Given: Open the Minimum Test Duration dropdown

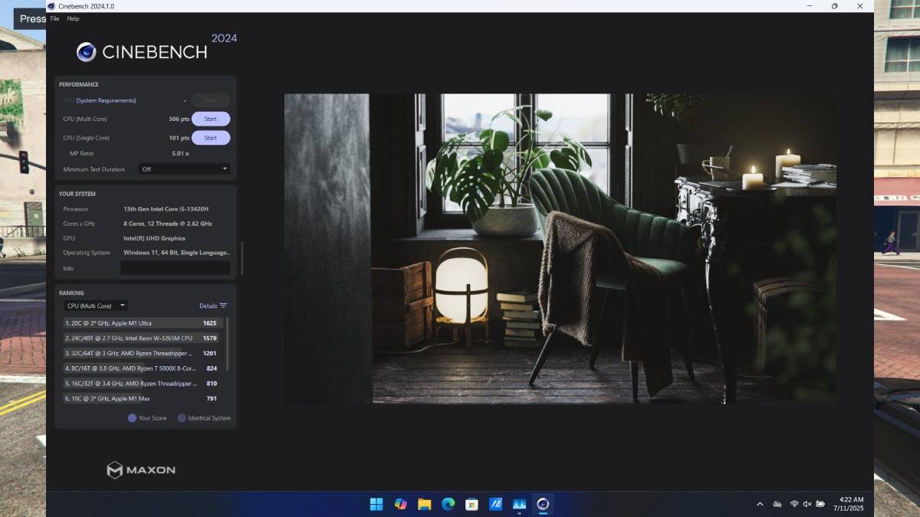Looking at the screenshot, I should pos(184,169).
